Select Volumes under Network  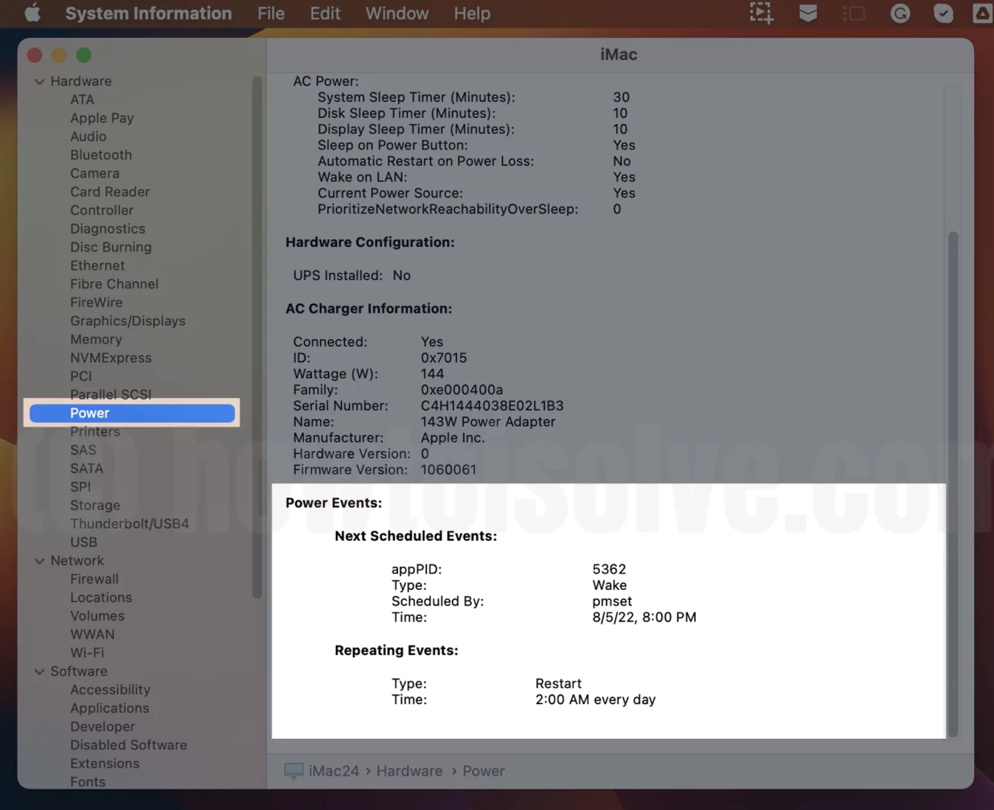coord(97,616)
